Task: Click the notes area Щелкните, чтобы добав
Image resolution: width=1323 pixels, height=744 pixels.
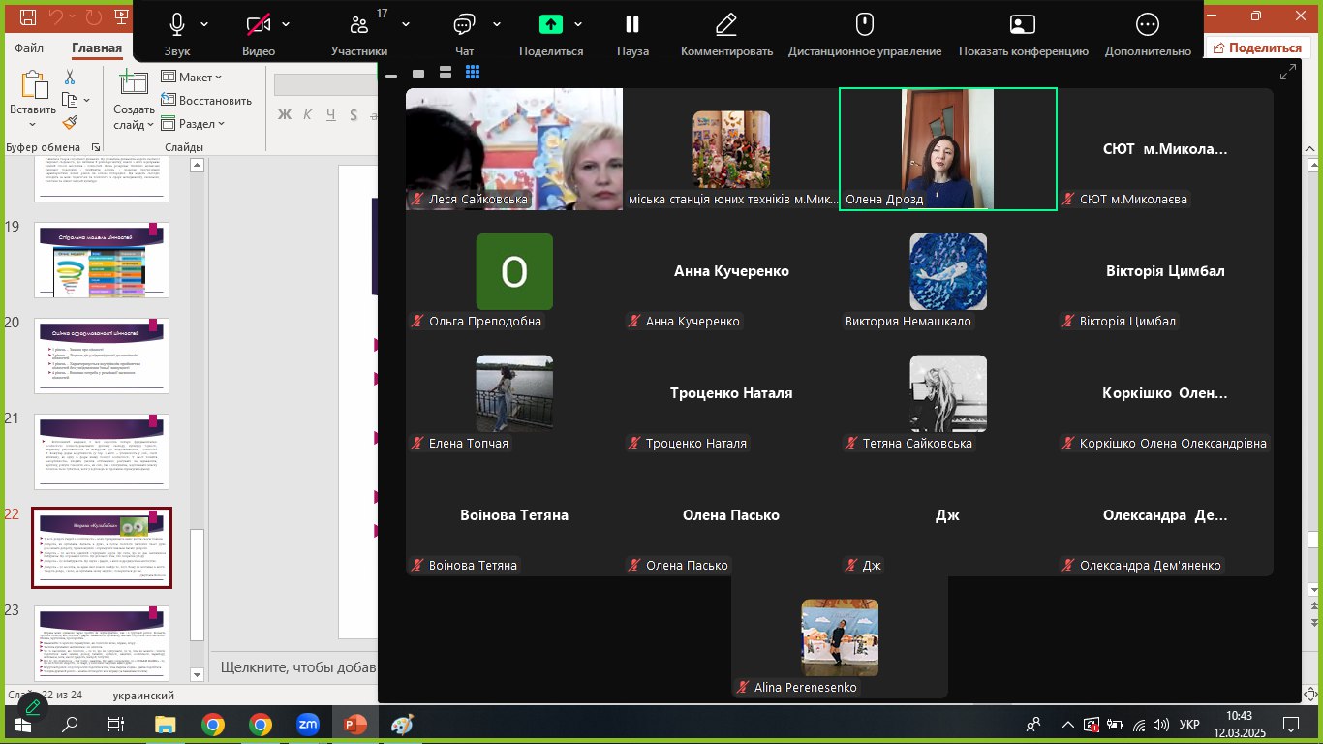Action: 298,666
